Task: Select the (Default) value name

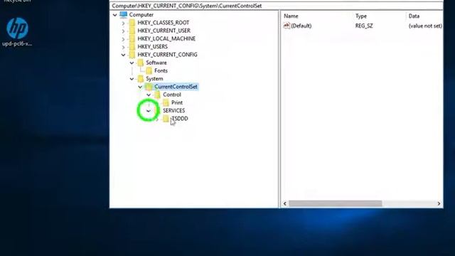Action: pyautogui.click(x=301, y=26)
